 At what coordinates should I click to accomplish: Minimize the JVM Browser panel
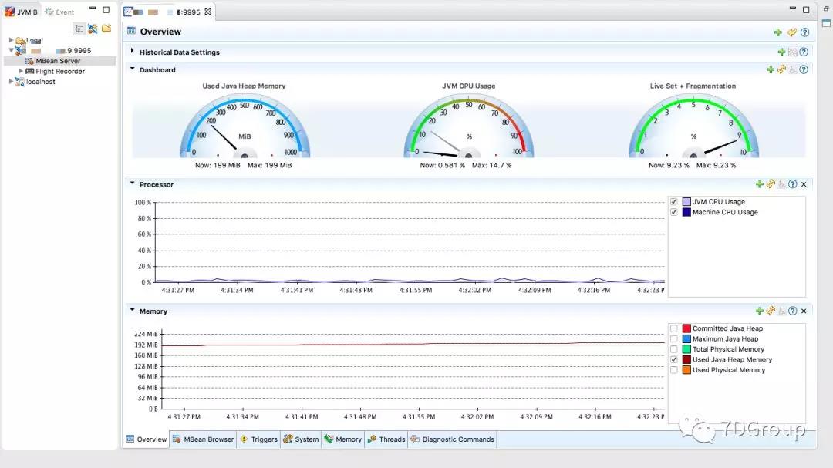93,8
